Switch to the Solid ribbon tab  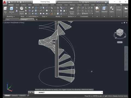tap(17, 5)
